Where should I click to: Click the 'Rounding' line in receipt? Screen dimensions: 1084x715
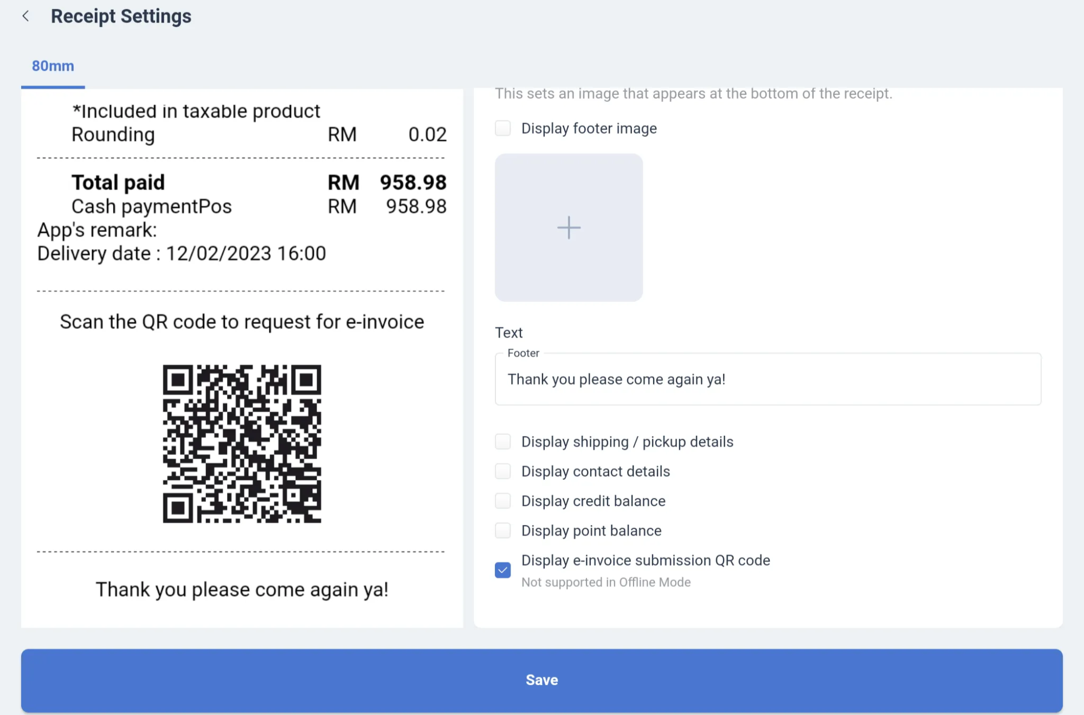(259, 134)
